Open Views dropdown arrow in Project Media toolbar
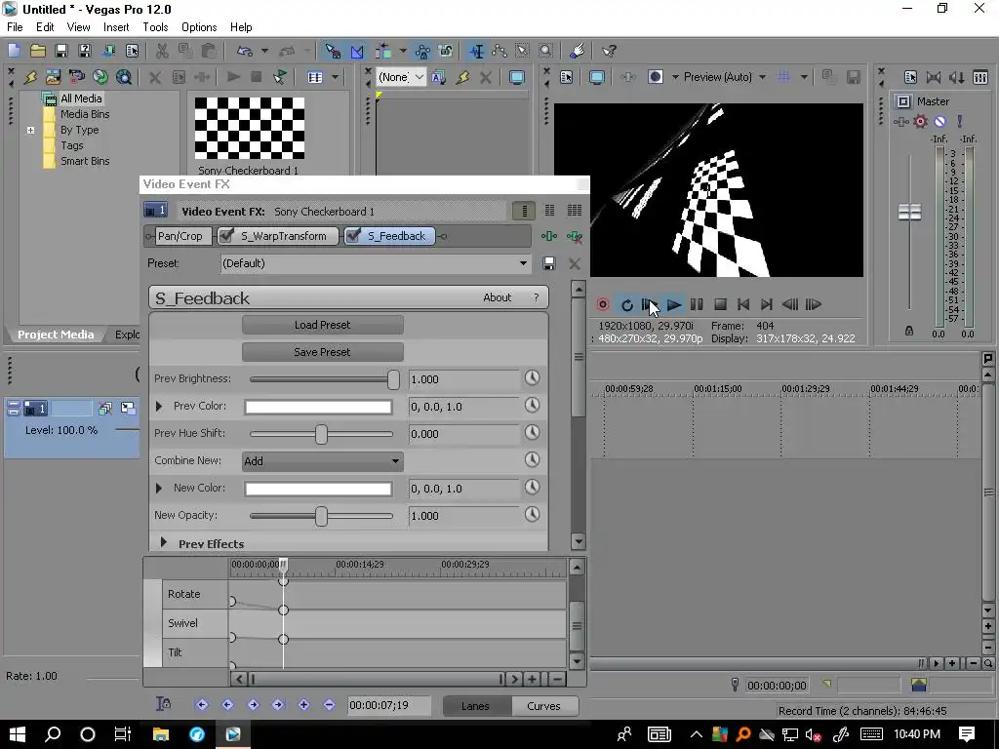999x749 pixels. click(x=336, y=77)
